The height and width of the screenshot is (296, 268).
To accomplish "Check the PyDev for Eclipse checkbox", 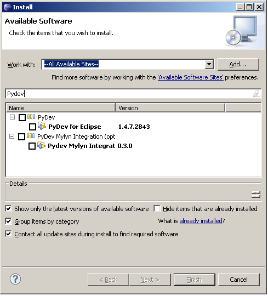I will click(x=32, y=127).
